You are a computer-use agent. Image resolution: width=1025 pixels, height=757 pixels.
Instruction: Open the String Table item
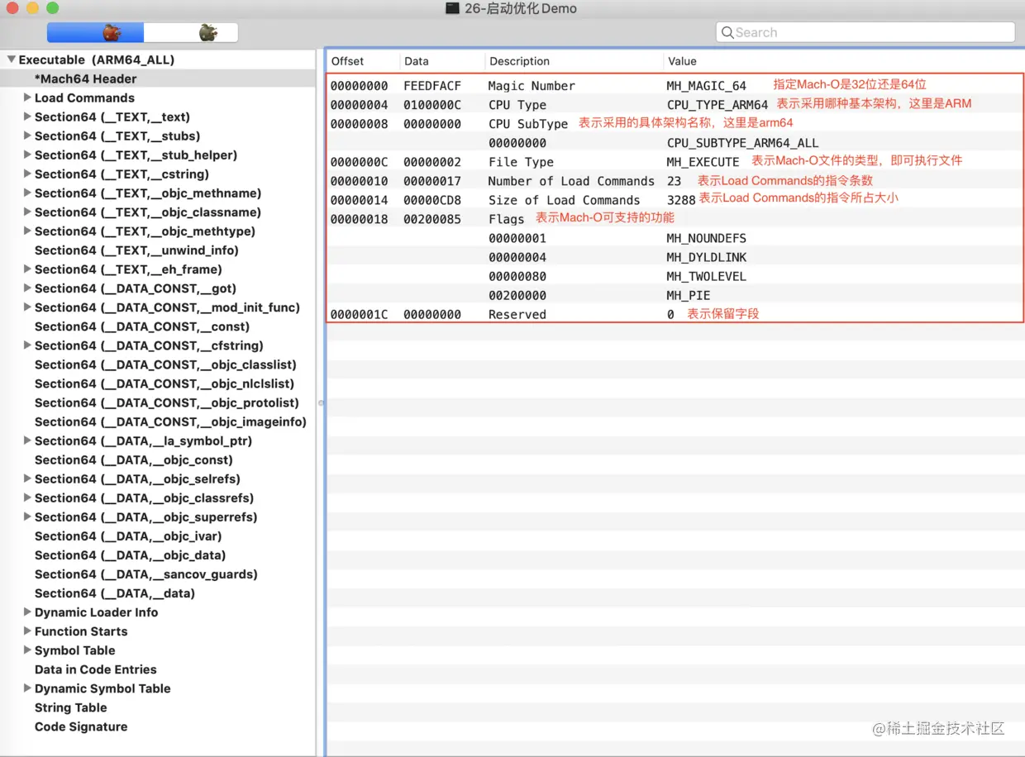coord(70,707)
